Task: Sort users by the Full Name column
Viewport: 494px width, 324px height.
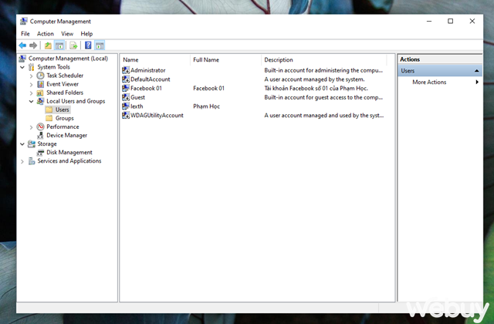Action: (206, 59)
